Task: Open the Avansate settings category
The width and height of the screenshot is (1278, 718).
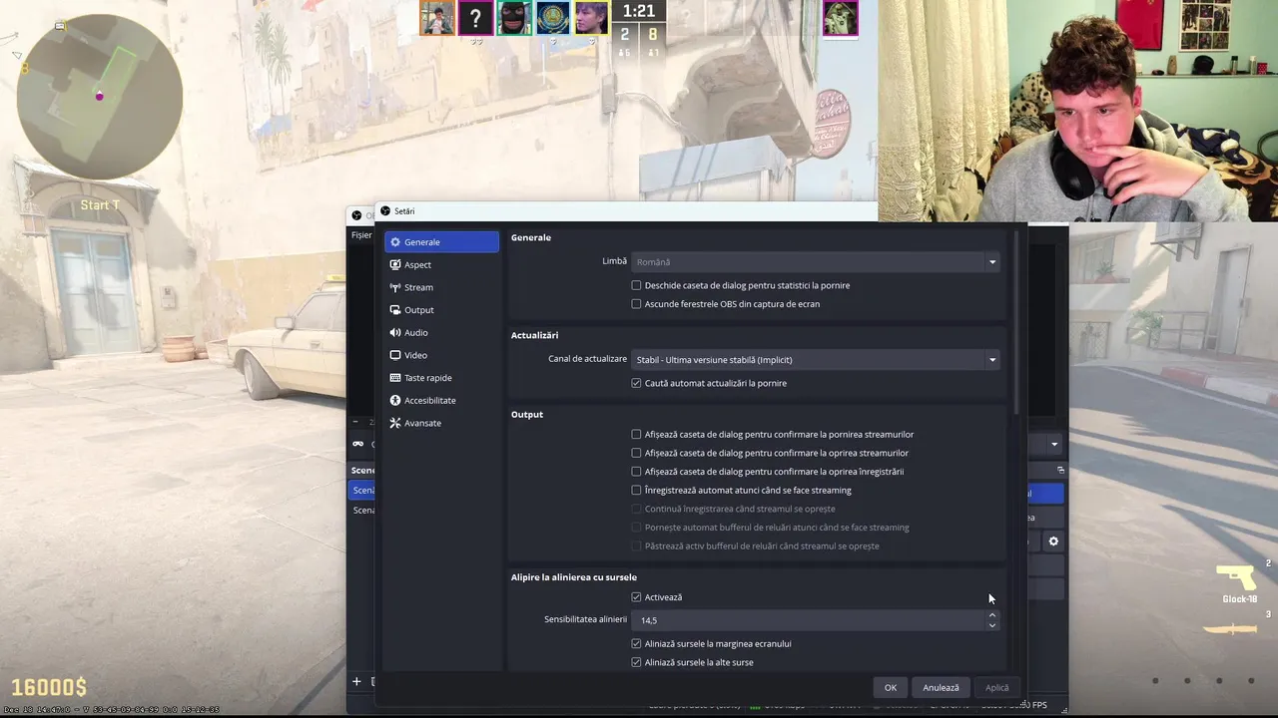Action: [441, 423]
